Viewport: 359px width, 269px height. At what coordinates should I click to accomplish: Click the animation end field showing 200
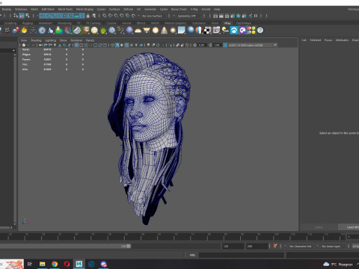pyautogui.click(x=257, y=246)
